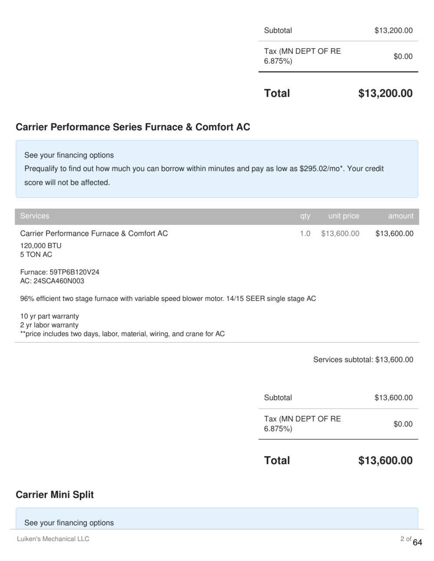
Task: Click the Tax MN DEPT OF RE row under $13,600 subtotal
Action: [339, 424]
